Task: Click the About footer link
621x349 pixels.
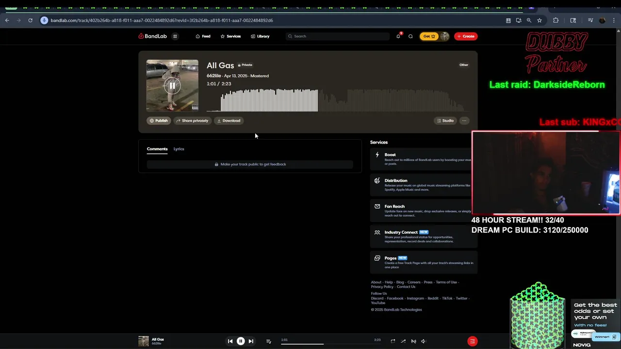Action: click(x=376, y=282)
